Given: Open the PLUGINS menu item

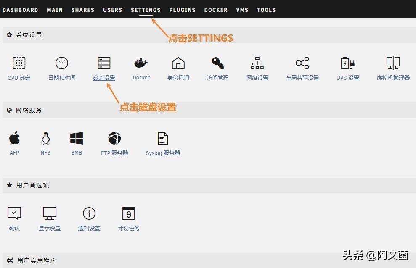Looking at the screenshot, I should click(x=182, y=10).
